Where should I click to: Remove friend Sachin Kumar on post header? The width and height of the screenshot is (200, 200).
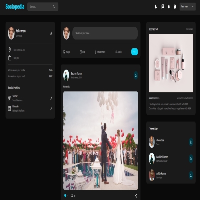tap(136, 75)
